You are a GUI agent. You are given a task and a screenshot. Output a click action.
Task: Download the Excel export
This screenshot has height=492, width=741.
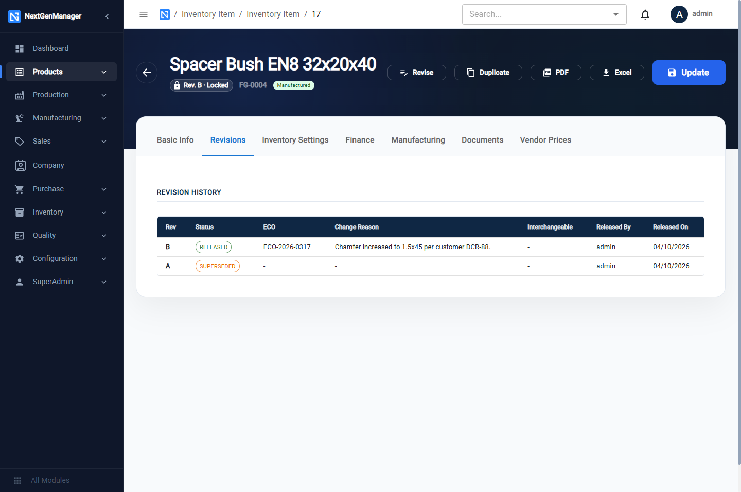pos(617,73)
